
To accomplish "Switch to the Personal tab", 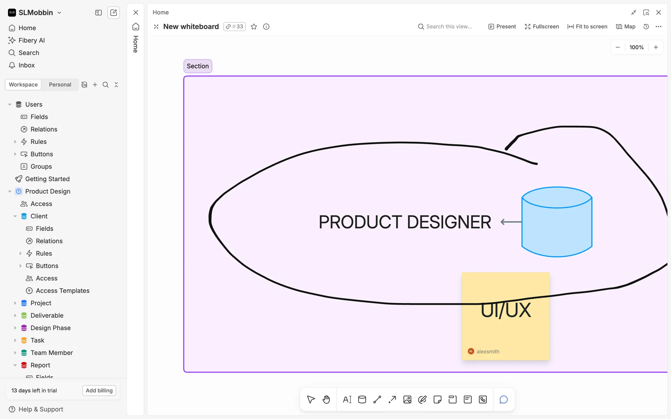I will point(60,84).
